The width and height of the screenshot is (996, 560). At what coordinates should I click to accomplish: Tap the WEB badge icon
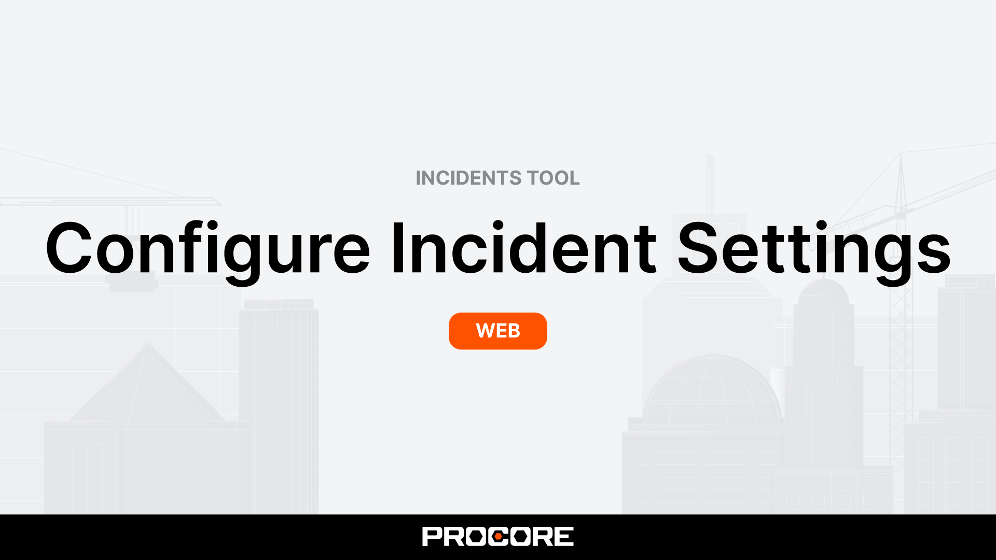click(x=497, y=330)
